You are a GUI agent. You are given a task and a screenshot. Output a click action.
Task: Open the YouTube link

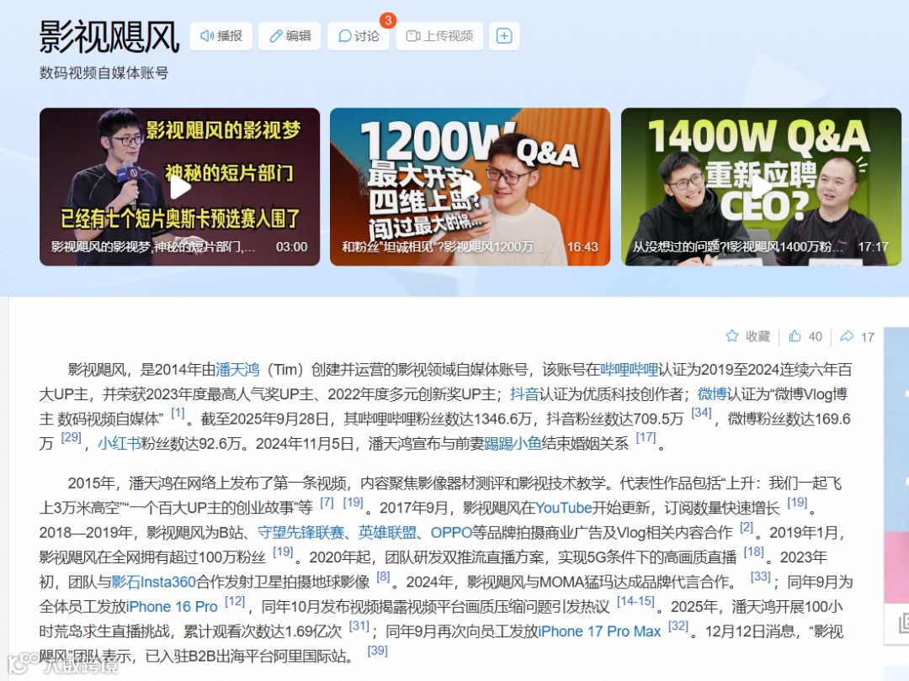pos(563,508)
